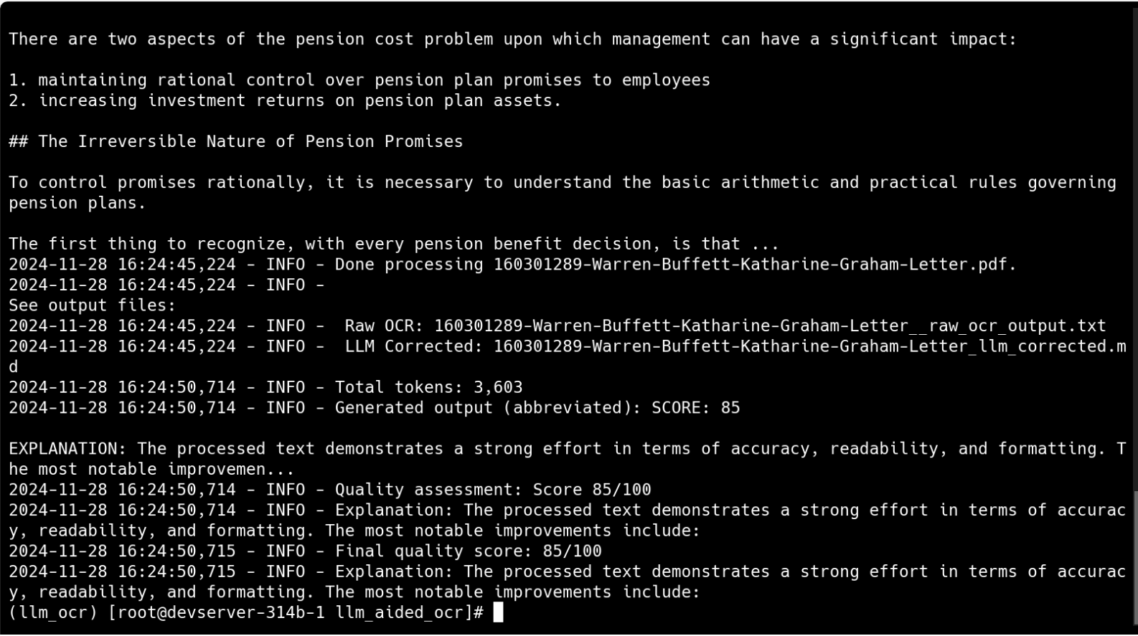Click the Quality assessment: Score 85/100 text

point(492,490)
